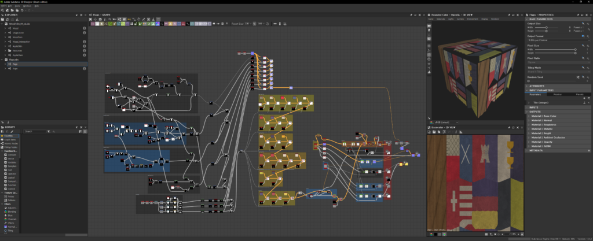This screenshot has height=241, width=593.
Task: Click Material | Base Color output entry
Action: [543, 115]
